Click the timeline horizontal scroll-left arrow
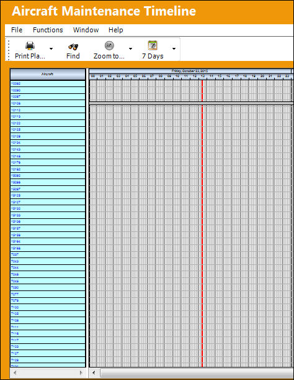The width and height of the screenshot is (294, 380). point(94,373)
